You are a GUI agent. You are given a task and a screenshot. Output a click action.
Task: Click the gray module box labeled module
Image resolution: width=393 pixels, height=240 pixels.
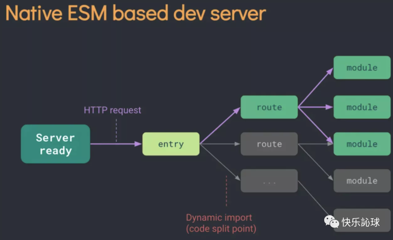click(362, 181)
